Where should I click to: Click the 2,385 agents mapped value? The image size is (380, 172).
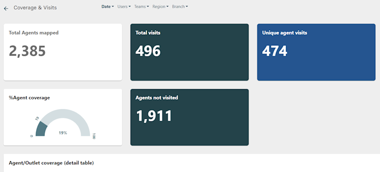[27, 51]
